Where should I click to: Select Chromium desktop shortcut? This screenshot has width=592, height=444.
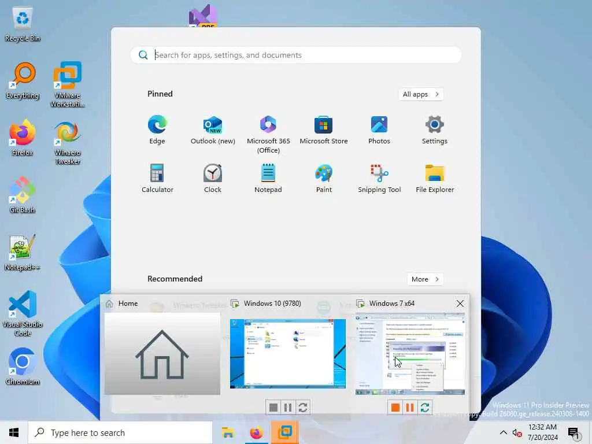tap(23, 366)
